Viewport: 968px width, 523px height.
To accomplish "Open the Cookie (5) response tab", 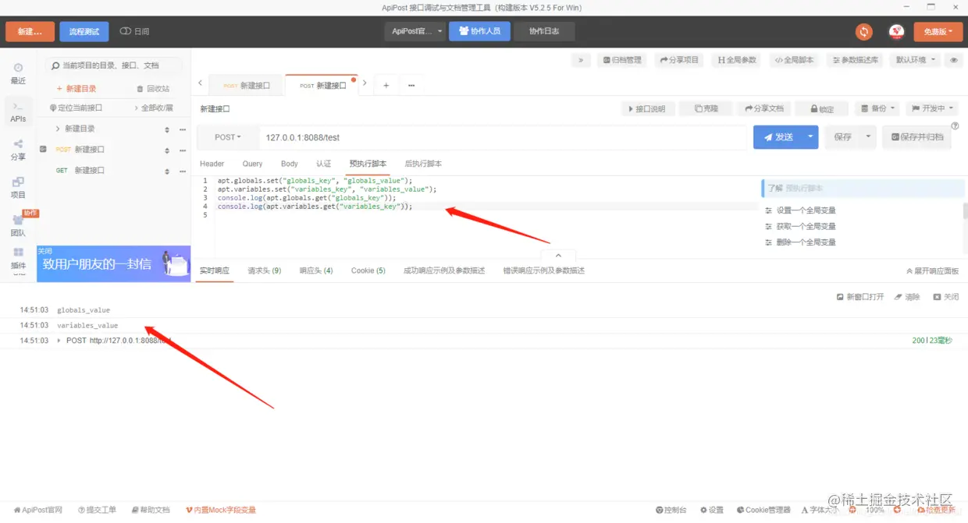I will tap(368, 270).
